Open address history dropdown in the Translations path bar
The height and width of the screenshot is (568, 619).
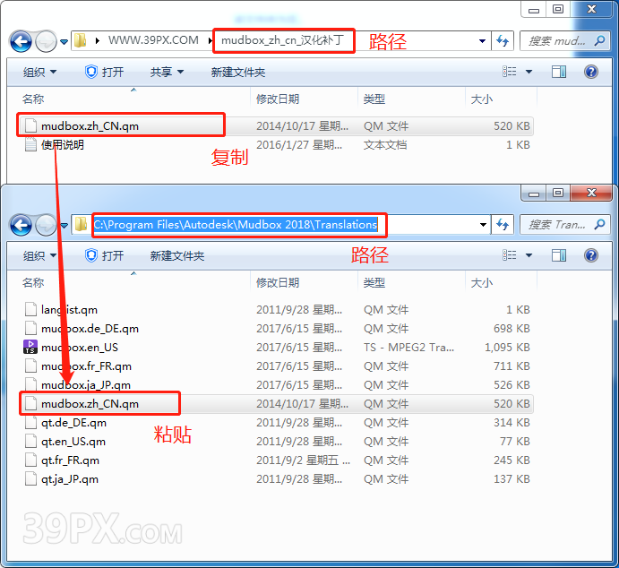(x=482, y=225)
